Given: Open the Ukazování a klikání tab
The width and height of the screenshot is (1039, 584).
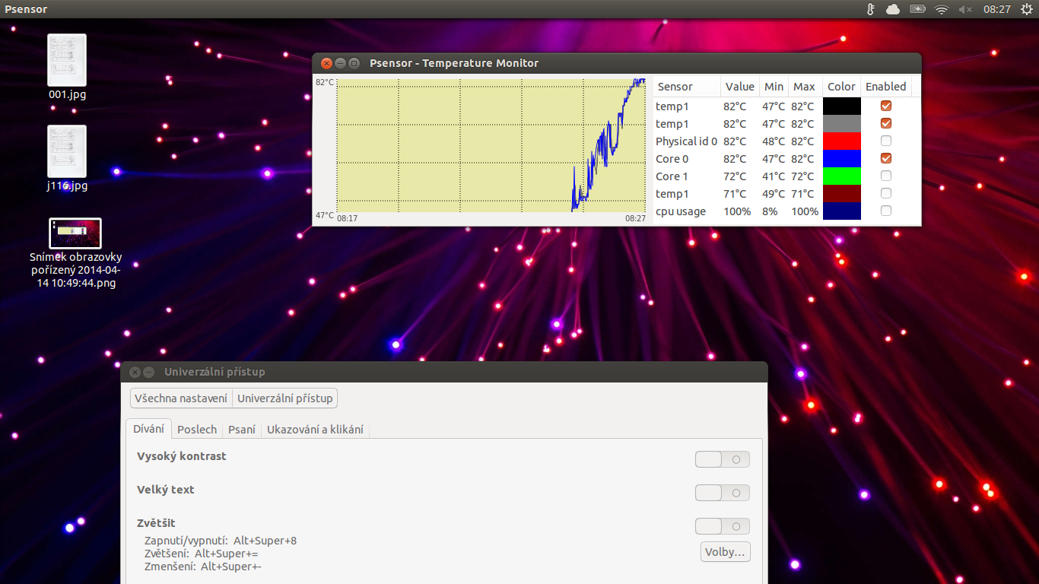Looking at the screenshot, I should click(315, 430).
